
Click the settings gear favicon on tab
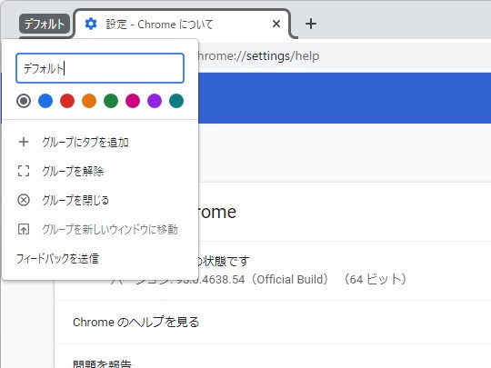91,24
